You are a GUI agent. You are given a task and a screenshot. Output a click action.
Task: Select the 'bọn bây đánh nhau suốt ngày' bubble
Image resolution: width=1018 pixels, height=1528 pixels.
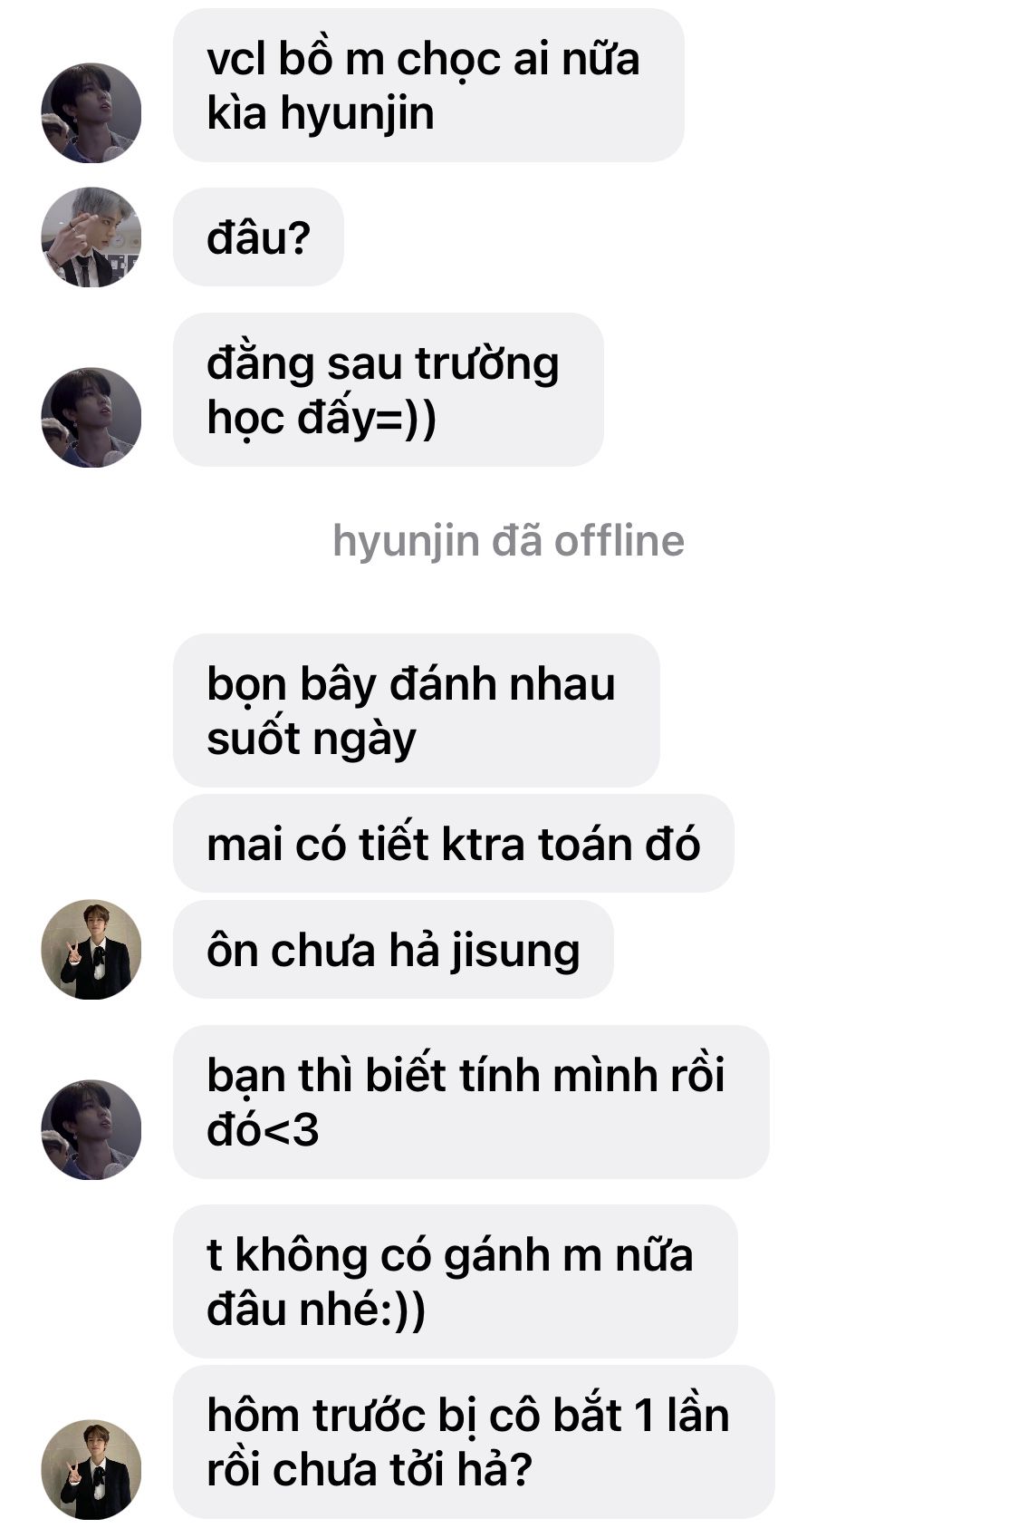417,711
